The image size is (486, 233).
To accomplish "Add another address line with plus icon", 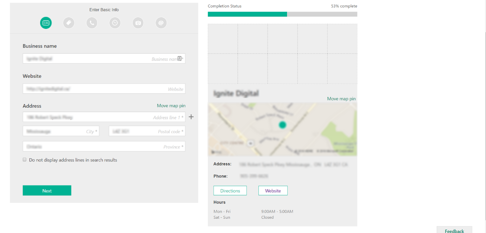I will pyautogui.click(x=191, y=117).
